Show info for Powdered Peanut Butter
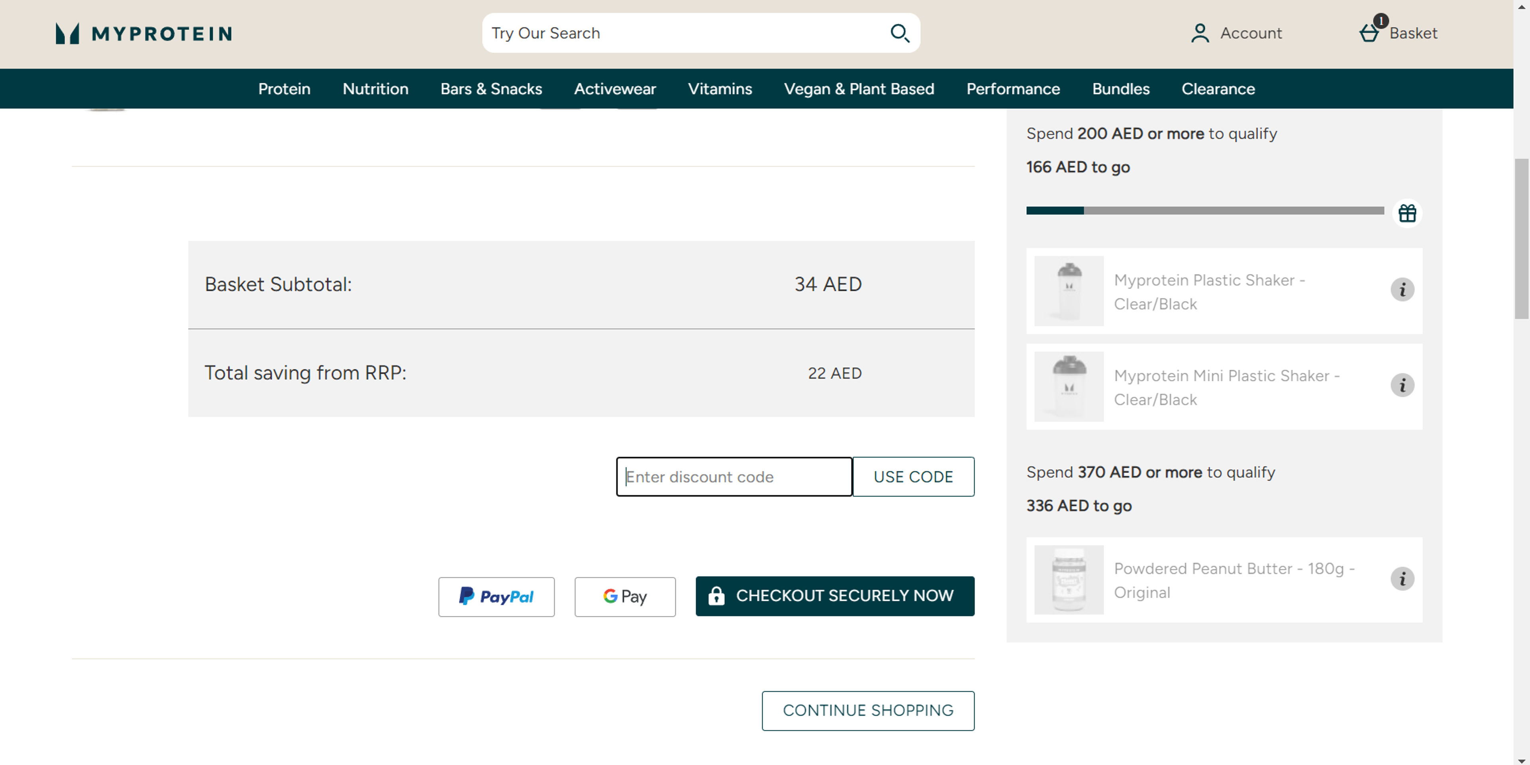 pos(1402,579)
